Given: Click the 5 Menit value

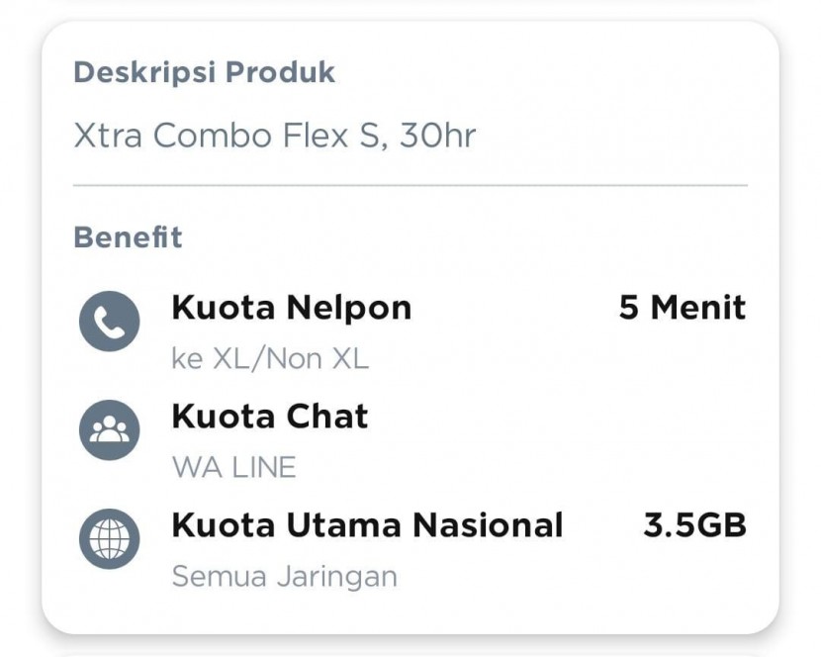Looking at the screenshot, I should point(683,308).
